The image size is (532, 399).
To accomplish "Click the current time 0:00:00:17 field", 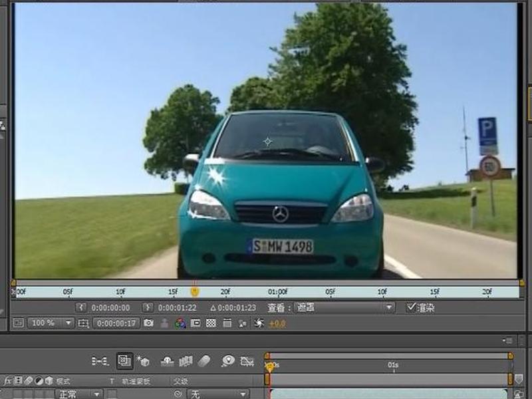I will (x=116, y=323).
